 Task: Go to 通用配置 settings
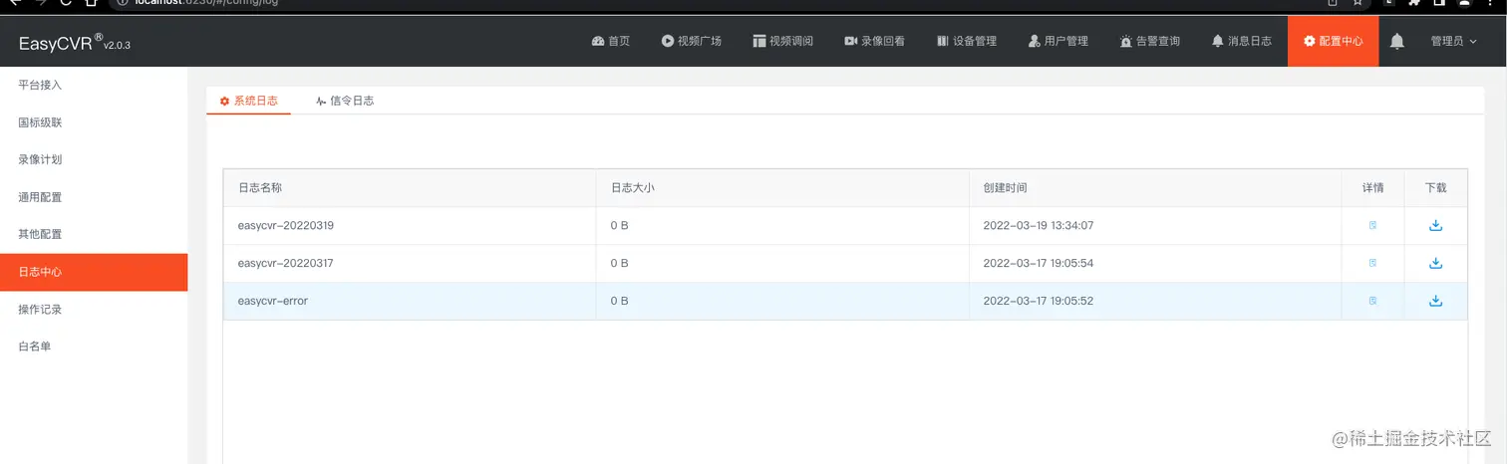(94, 197)
